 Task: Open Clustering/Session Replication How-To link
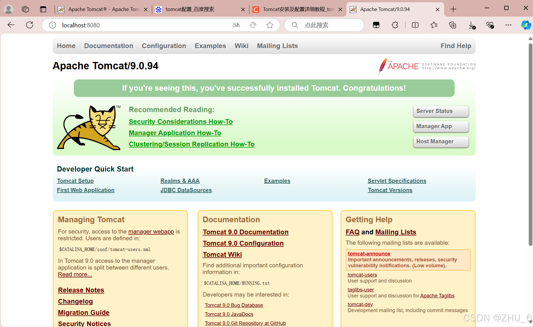(191, 144)
